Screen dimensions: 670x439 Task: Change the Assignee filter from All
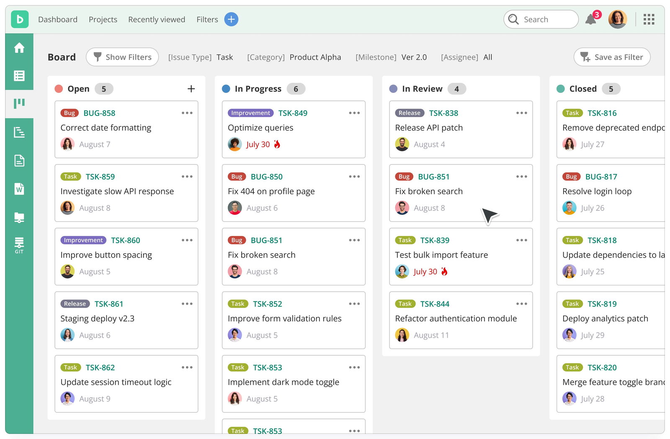(487, 57)
